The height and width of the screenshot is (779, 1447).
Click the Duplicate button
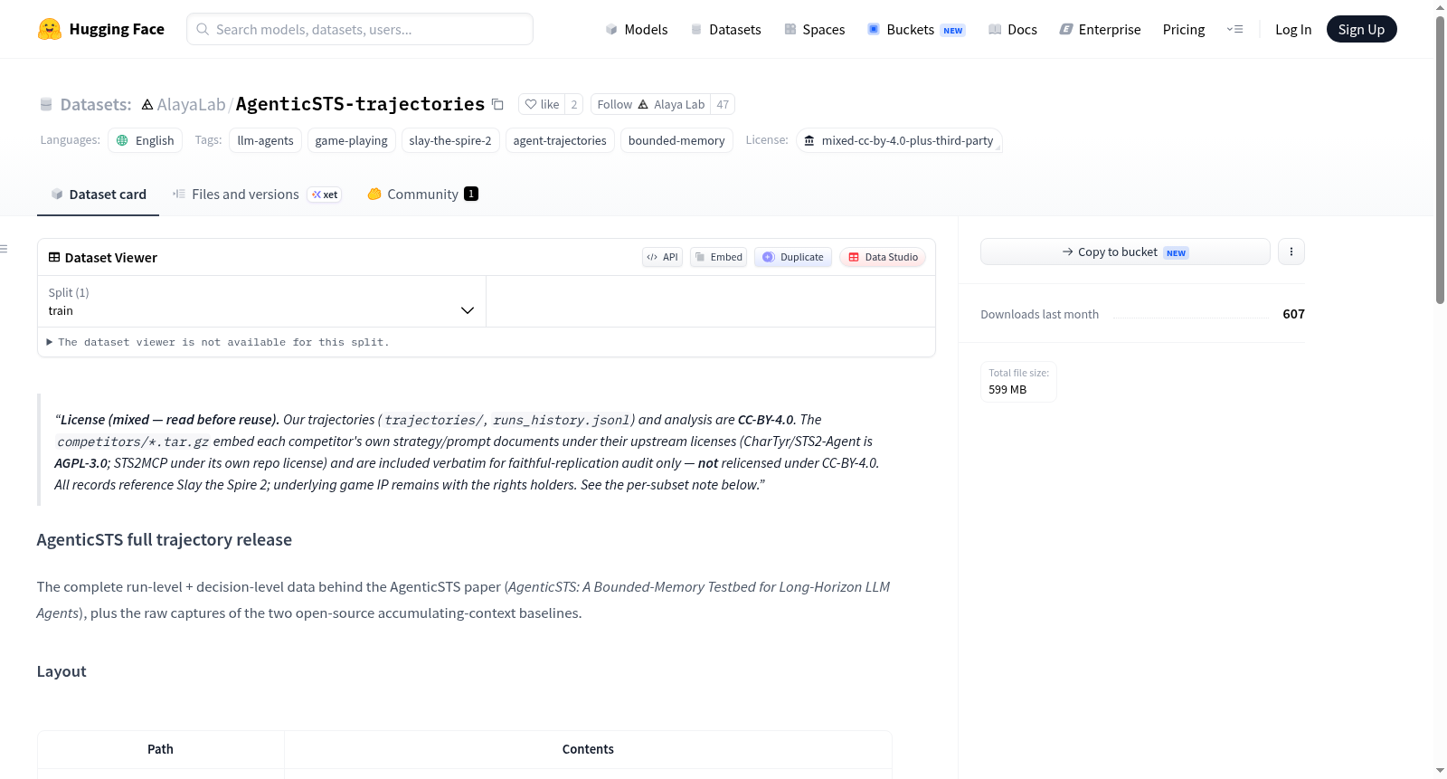tap(793, 257)
